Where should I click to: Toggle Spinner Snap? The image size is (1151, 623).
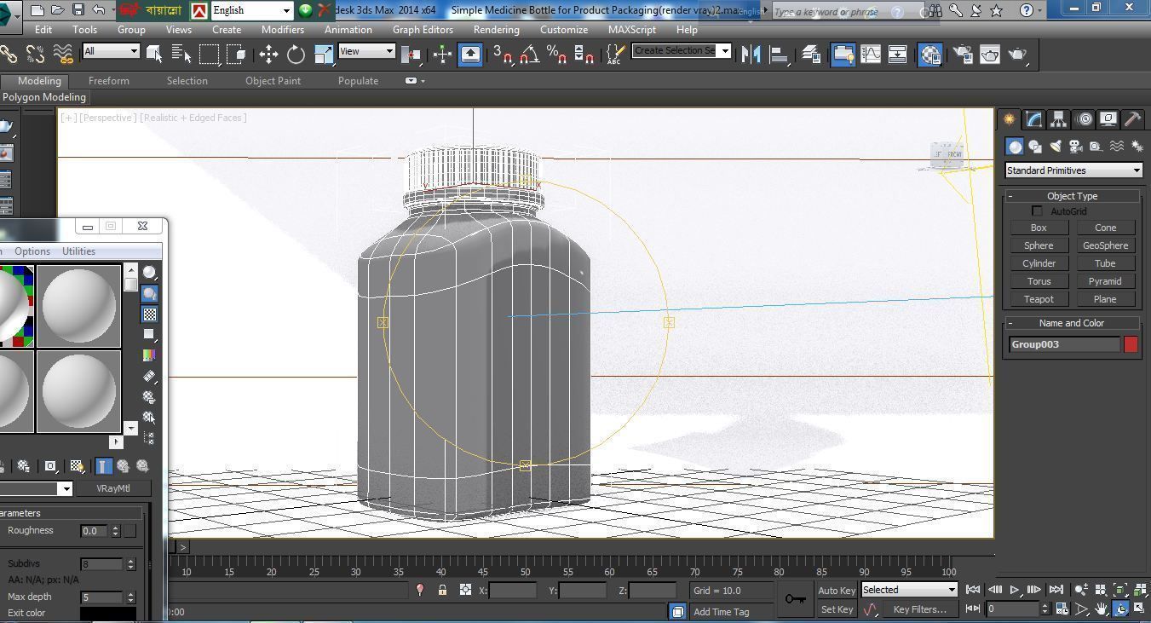coord(584,55)
